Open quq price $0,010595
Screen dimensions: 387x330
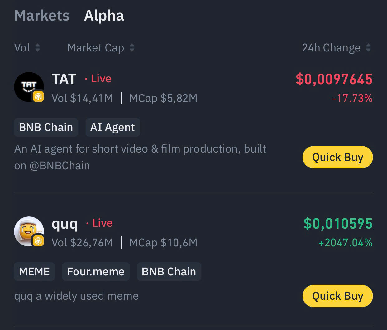pos(338,224)
